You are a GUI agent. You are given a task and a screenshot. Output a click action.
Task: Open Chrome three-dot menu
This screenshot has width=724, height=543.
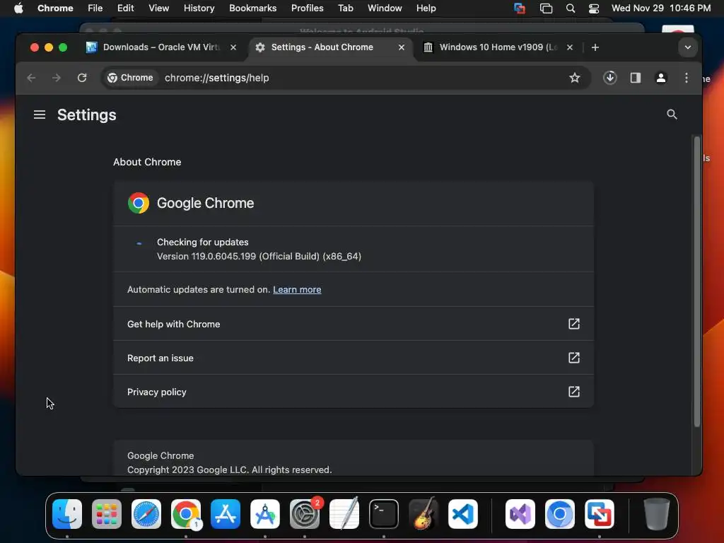tap(686, 78)
